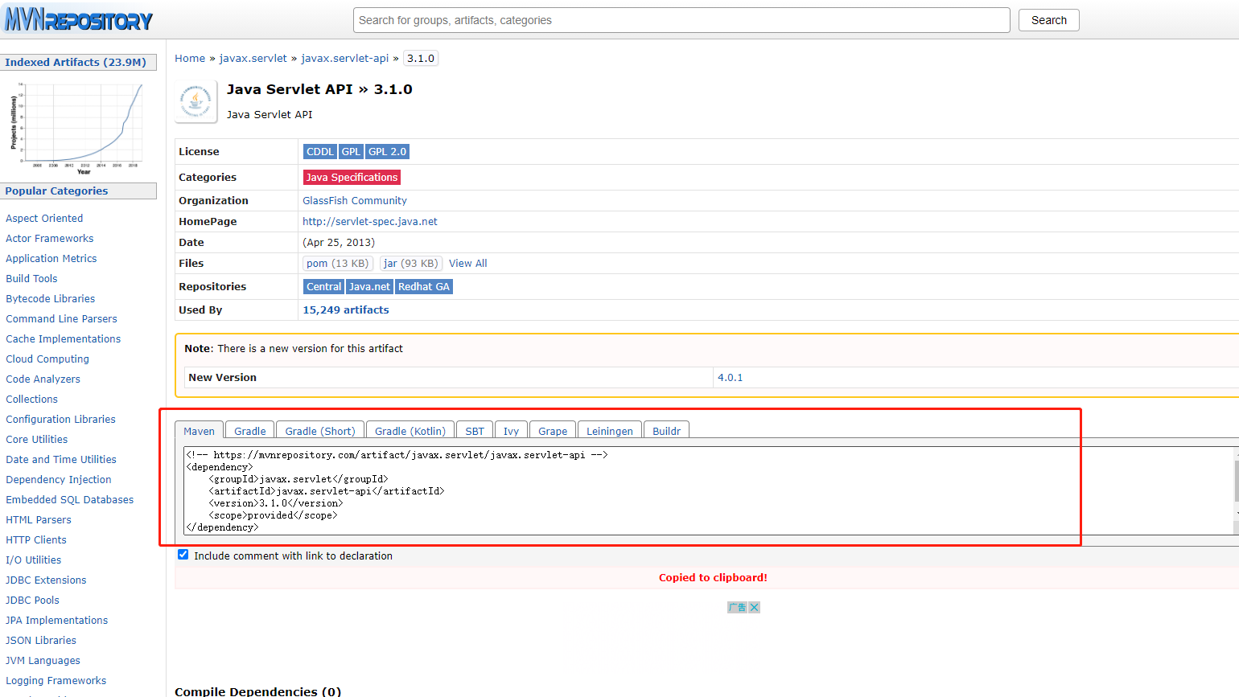Open Embedded SQL Databases category
Viewport: 1239px width, 697px height.
point(70,499)
